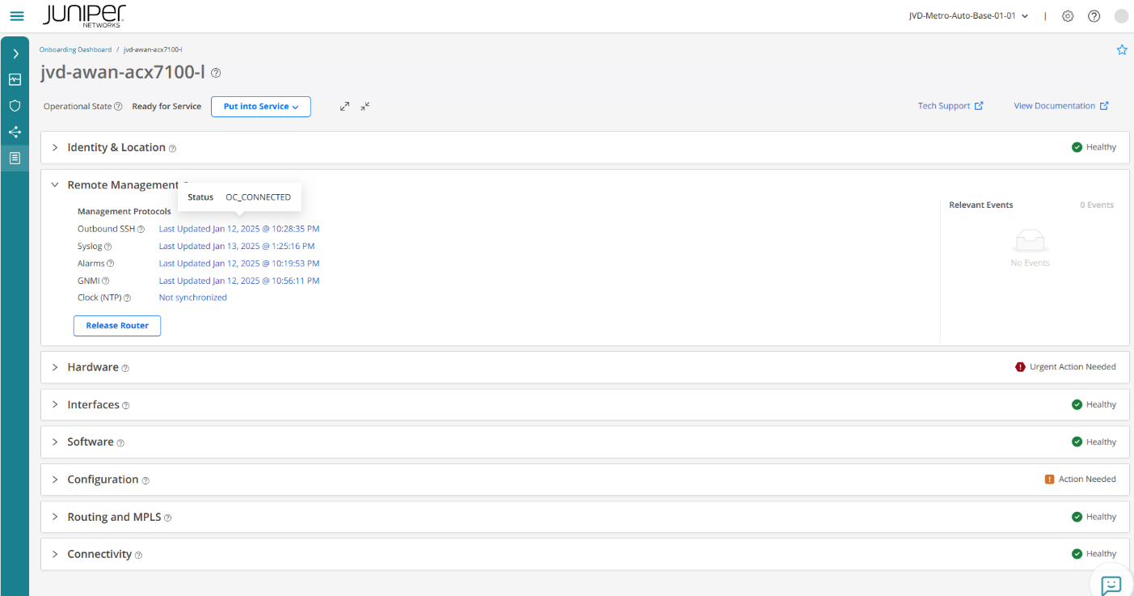
Task: Mark page as favorite with star
Action: pos(1122,50)
